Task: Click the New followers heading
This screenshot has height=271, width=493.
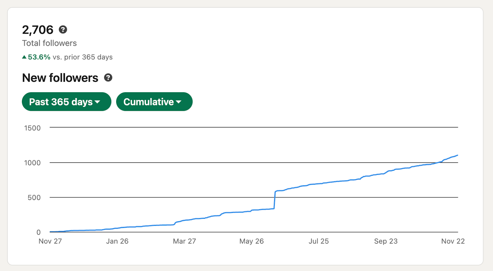Action: click(60, 78)
